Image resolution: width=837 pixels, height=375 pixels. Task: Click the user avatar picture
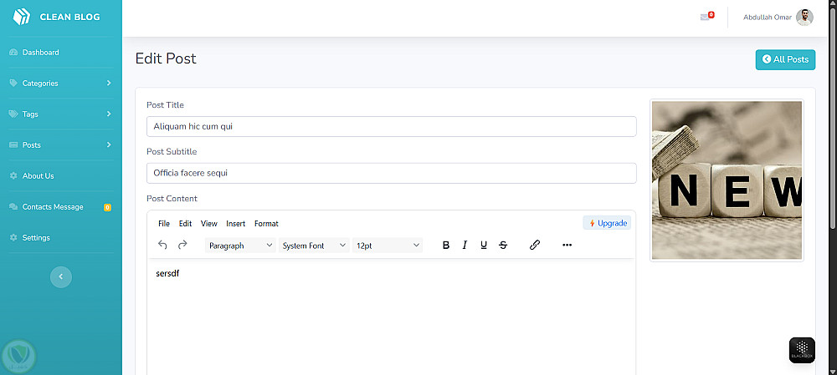click(x=804, y=17)
